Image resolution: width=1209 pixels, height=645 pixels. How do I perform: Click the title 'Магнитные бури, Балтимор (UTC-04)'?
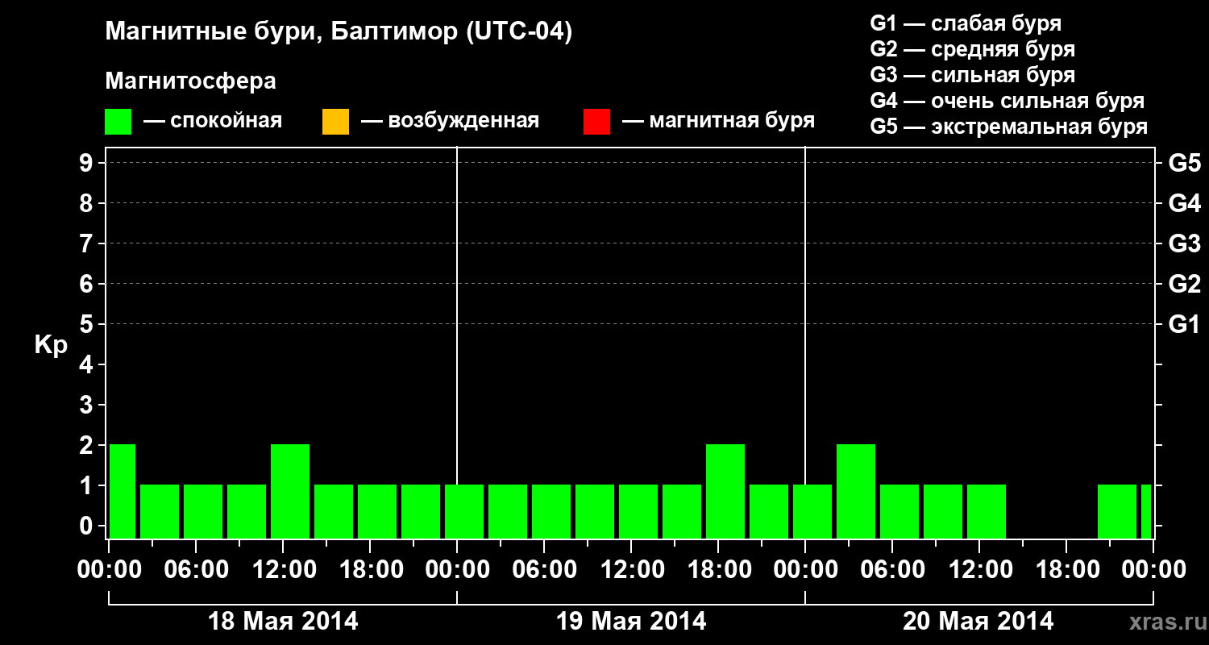point(339,33)
